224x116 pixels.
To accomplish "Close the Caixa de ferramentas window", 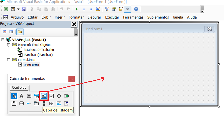I will coord(71,79).
